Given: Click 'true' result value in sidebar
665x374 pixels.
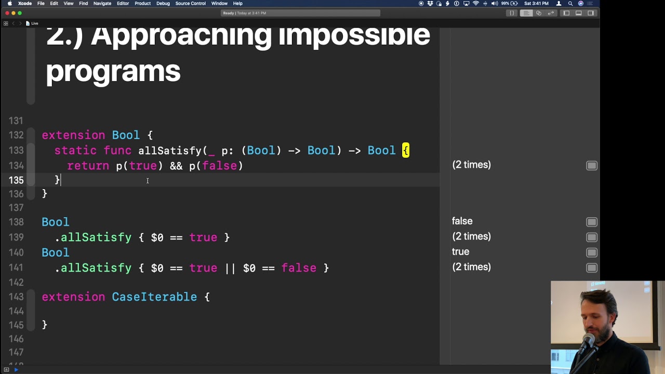Looking at the screenshot, I should click(x=460, y=252).
